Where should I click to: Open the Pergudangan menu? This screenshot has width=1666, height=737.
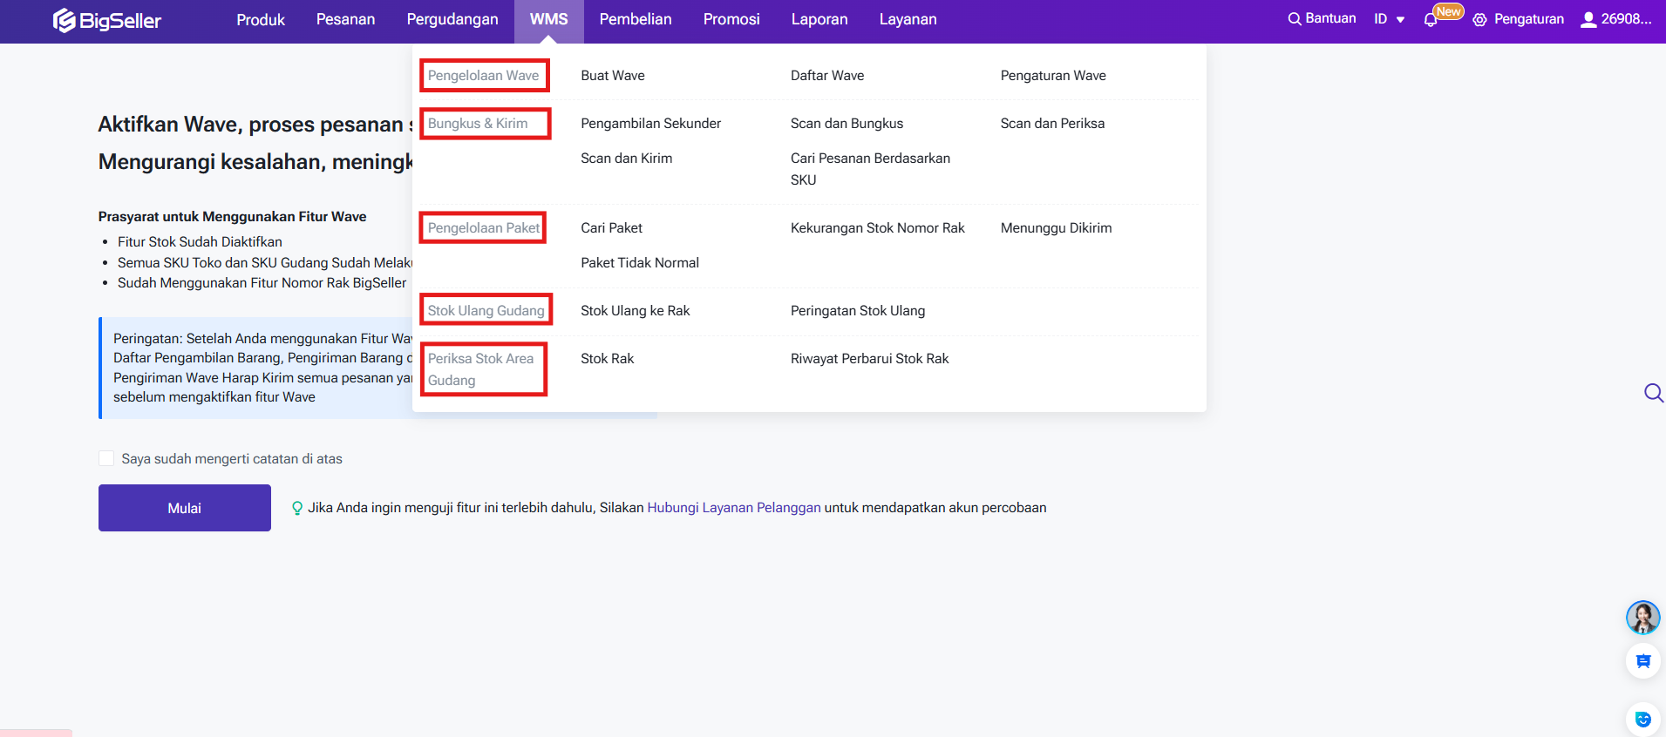(x=452, y=19)
